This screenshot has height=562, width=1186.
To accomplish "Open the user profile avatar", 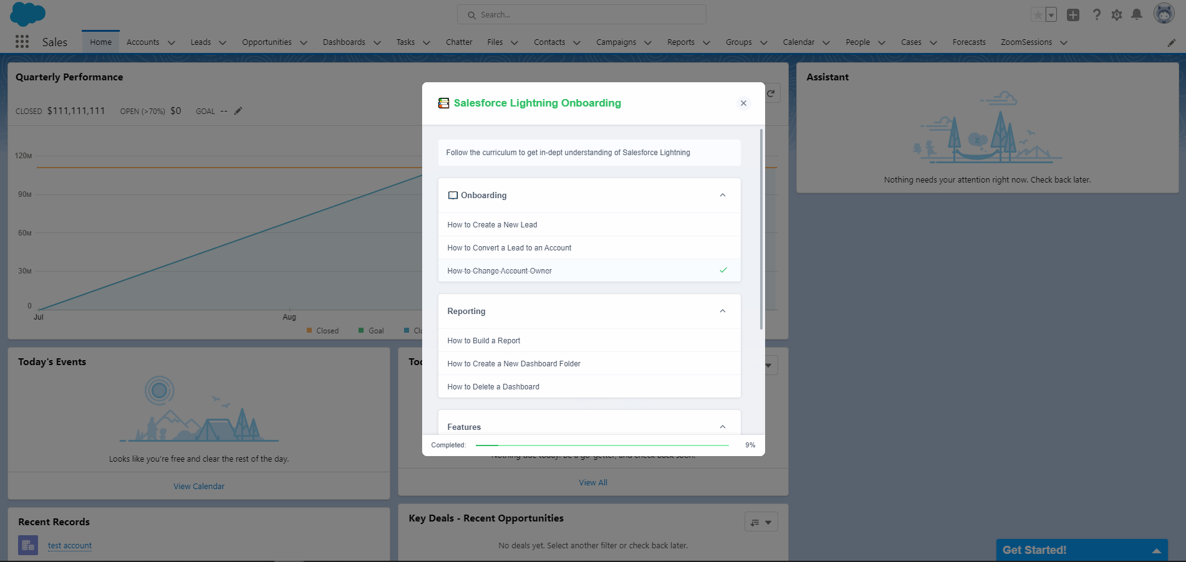I will coord(1164,13).
